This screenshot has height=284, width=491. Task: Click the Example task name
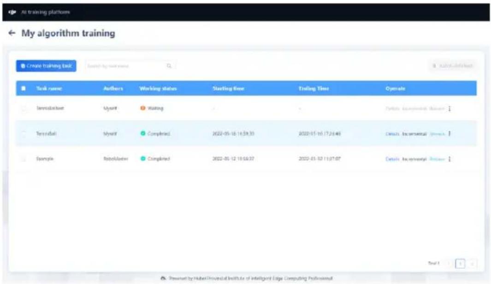click(45, 159)
